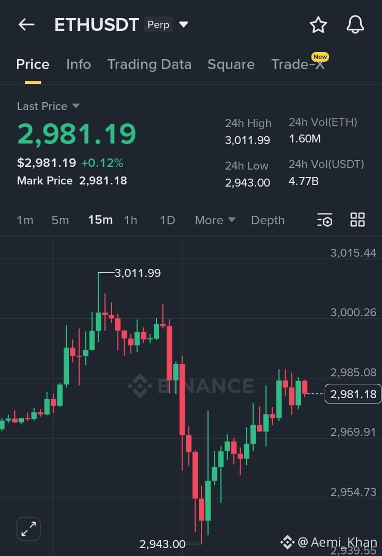The image size is (382, 556).
Task: Select the 5m timeframe
Action: point(60,220)
